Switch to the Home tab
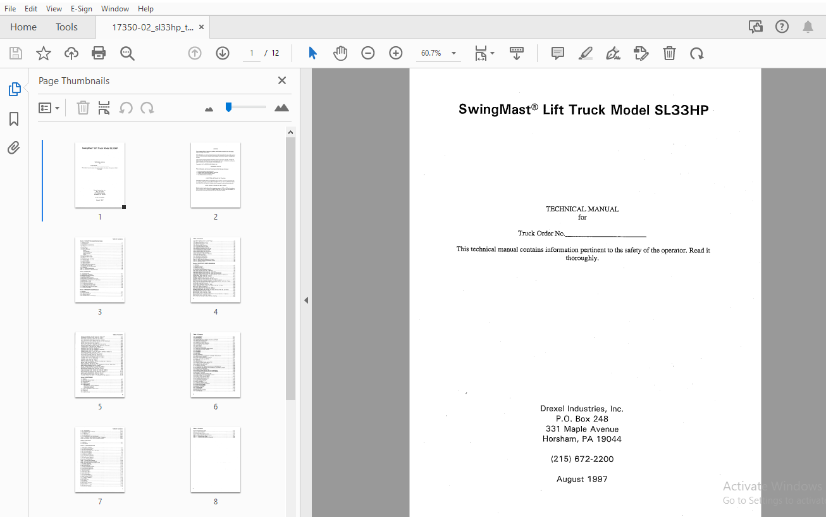 click(x=23, y=27)
